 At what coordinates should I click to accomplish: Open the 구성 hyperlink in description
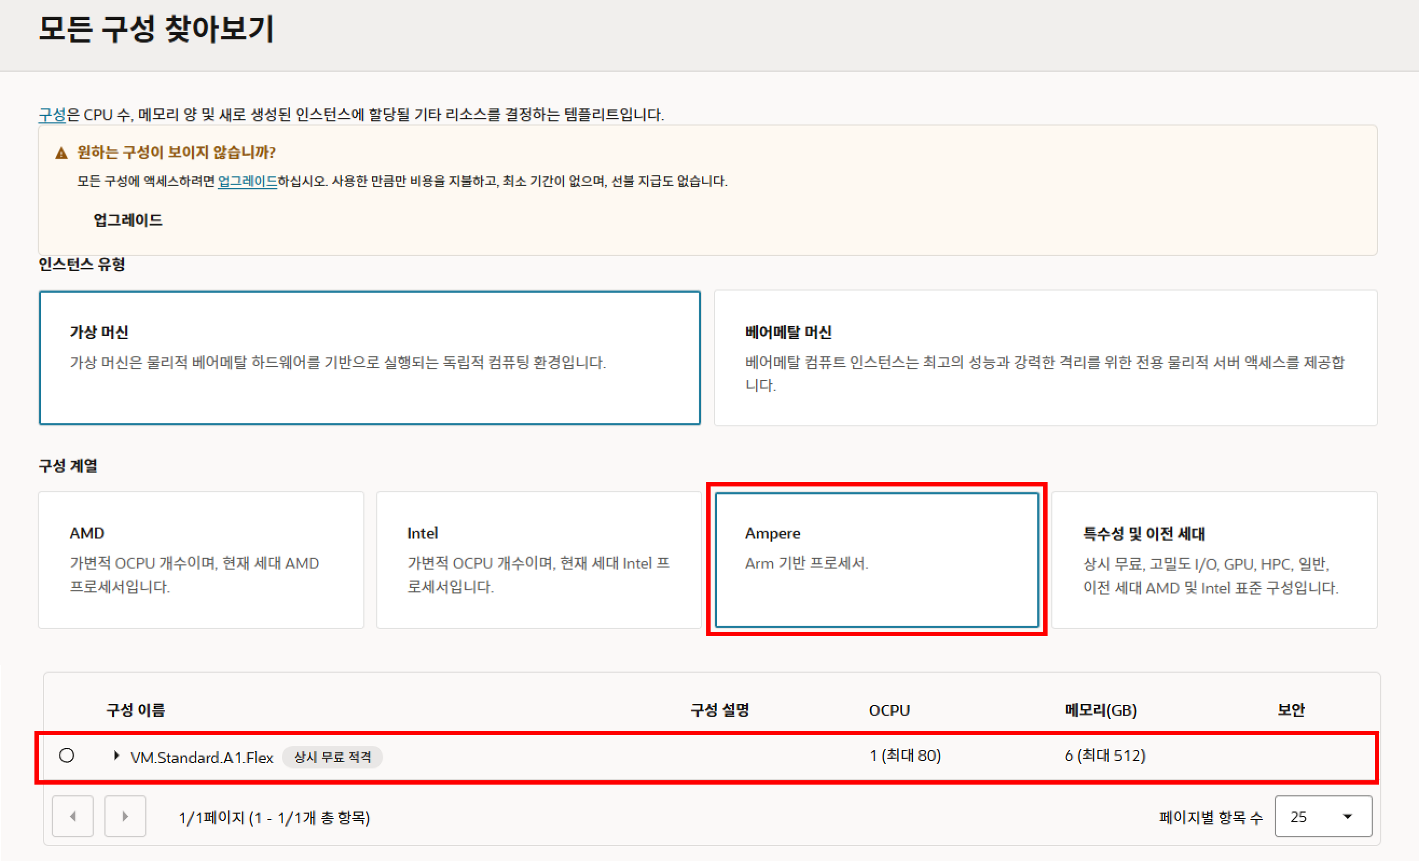[x=52, y=115]
